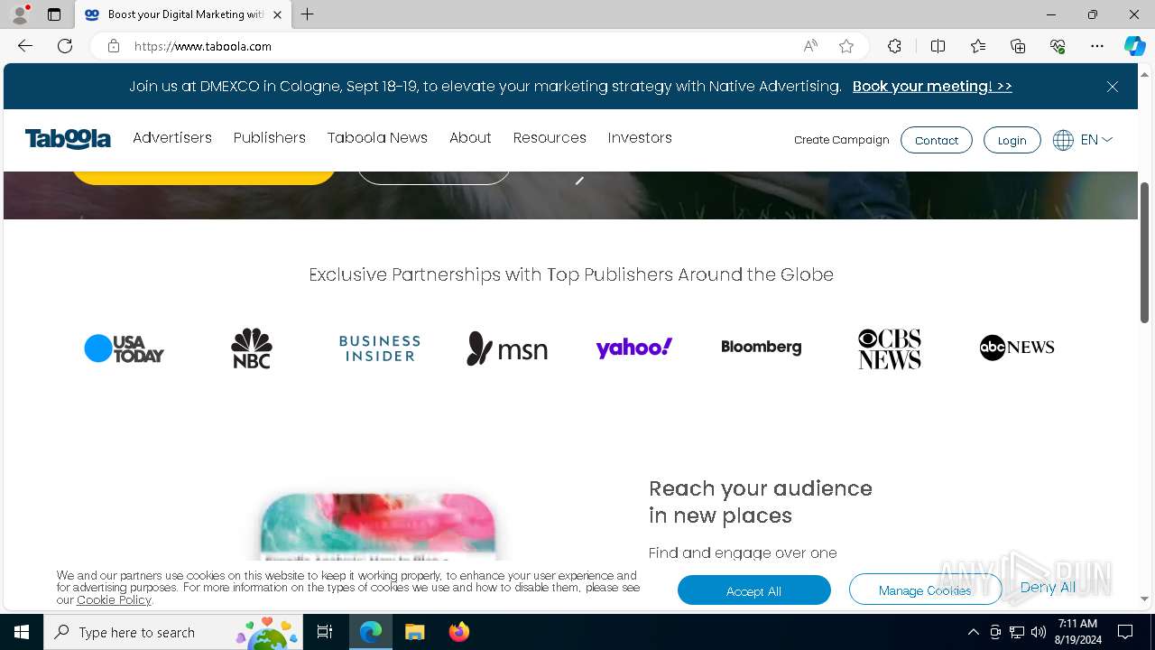Open Edge Settings and more menu
This screenshot has width=1155, height=650.
tap(1097, 46)
